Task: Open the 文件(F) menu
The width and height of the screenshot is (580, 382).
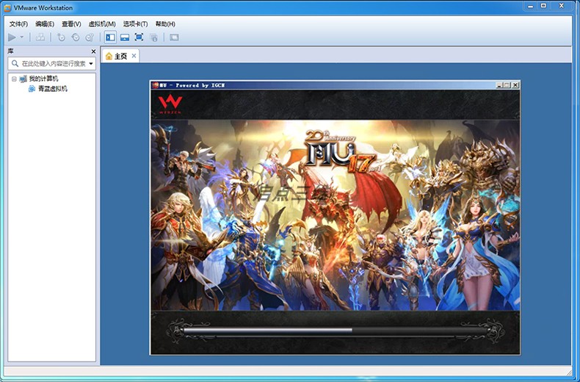Action: [x=18, y=24]
